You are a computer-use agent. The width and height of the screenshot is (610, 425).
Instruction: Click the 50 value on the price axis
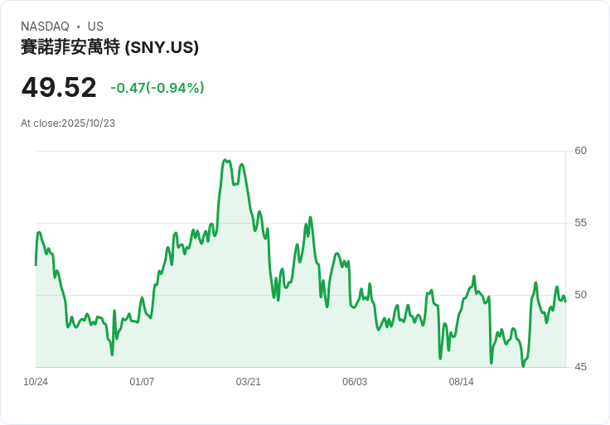coord(581,295)
